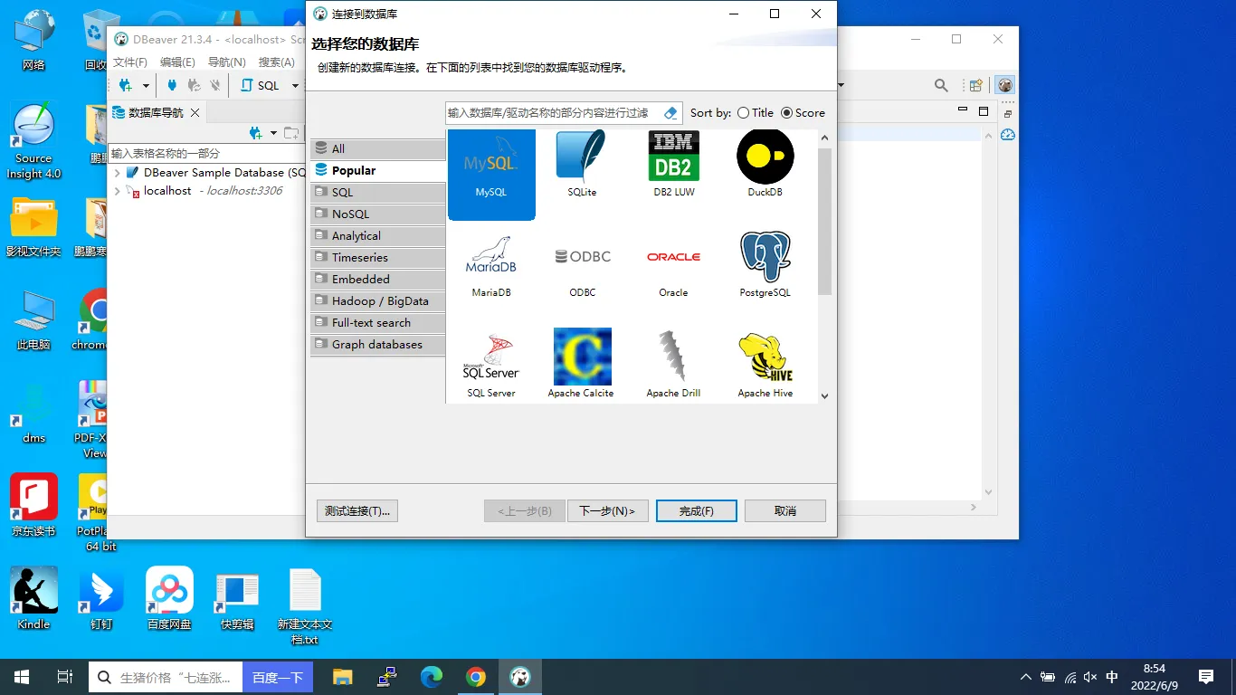Open the SQL button dropdown arrow

295,86
